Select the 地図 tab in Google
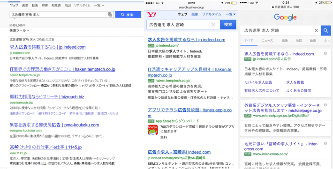The width and height of the screenshot is (333, 169). point(299,41)
